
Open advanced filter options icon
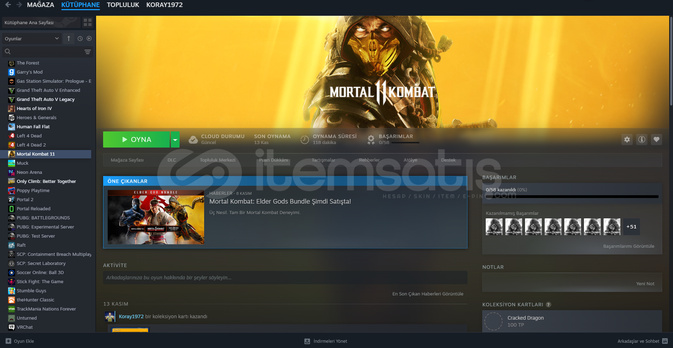pyautogui.click(x=88, y=52)
